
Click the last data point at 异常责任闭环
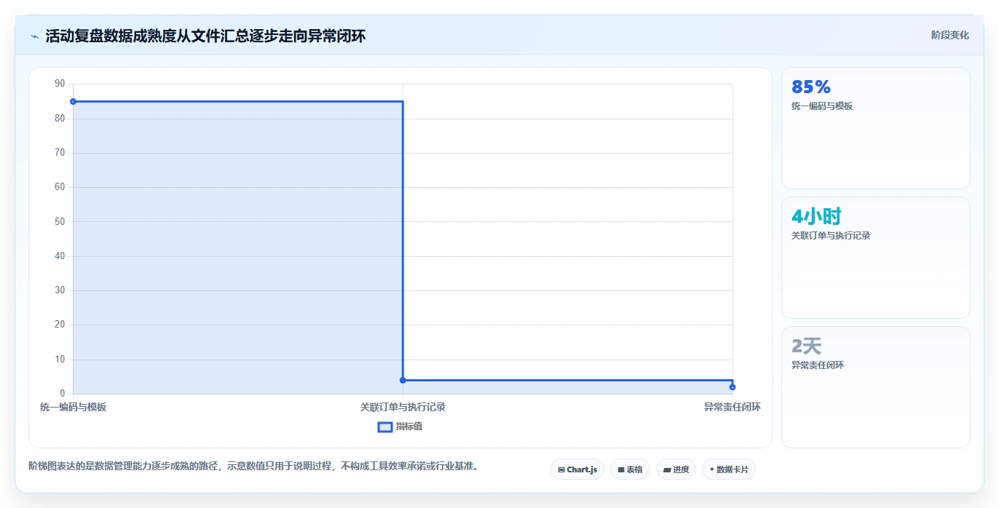pos(733,386)
